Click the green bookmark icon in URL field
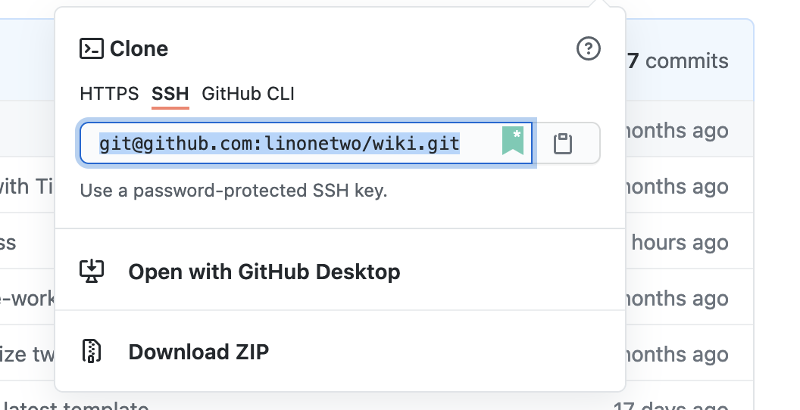 point(513,141)
